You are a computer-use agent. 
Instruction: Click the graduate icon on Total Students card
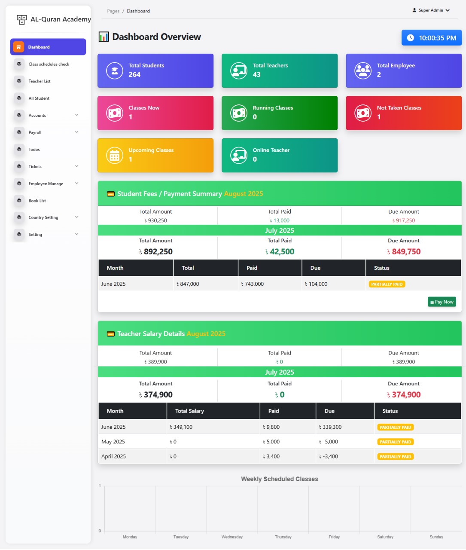click(x=115, y=70)
